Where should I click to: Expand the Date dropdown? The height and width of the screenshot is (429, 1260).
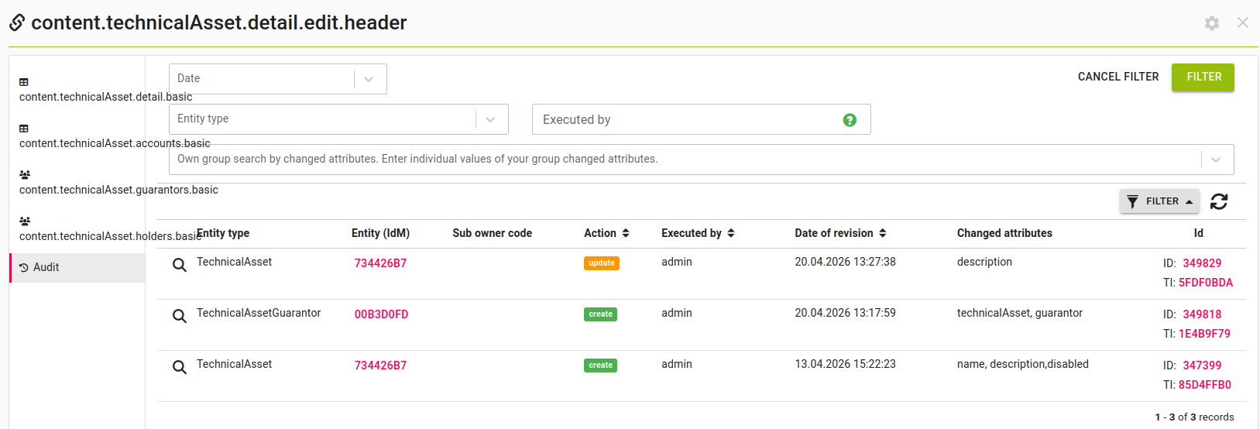[x=369, y=79]
